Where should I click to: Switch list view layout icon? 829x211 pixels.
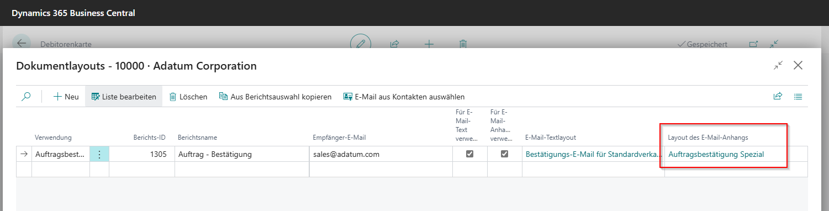point(798,97)
